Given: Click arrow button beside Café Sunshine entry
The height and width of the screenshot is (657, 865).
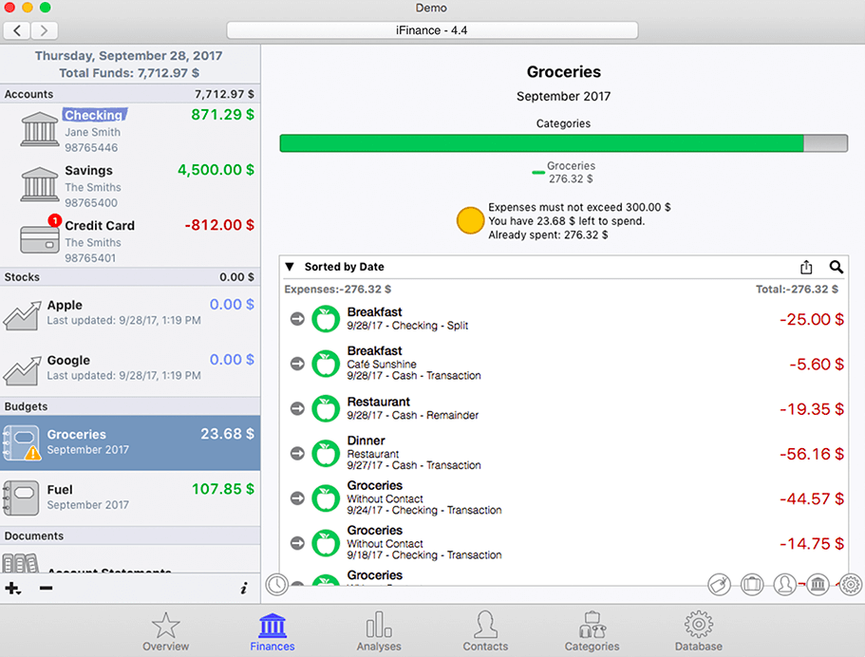Looking at the screenshot, I should (x=297, y=364).
